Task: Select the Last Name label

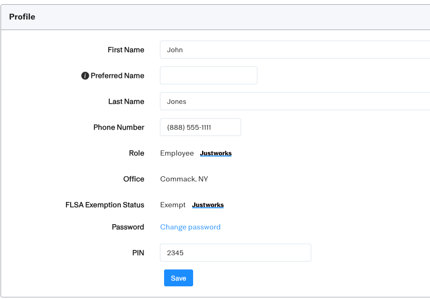Action: (x=126, y=102)
